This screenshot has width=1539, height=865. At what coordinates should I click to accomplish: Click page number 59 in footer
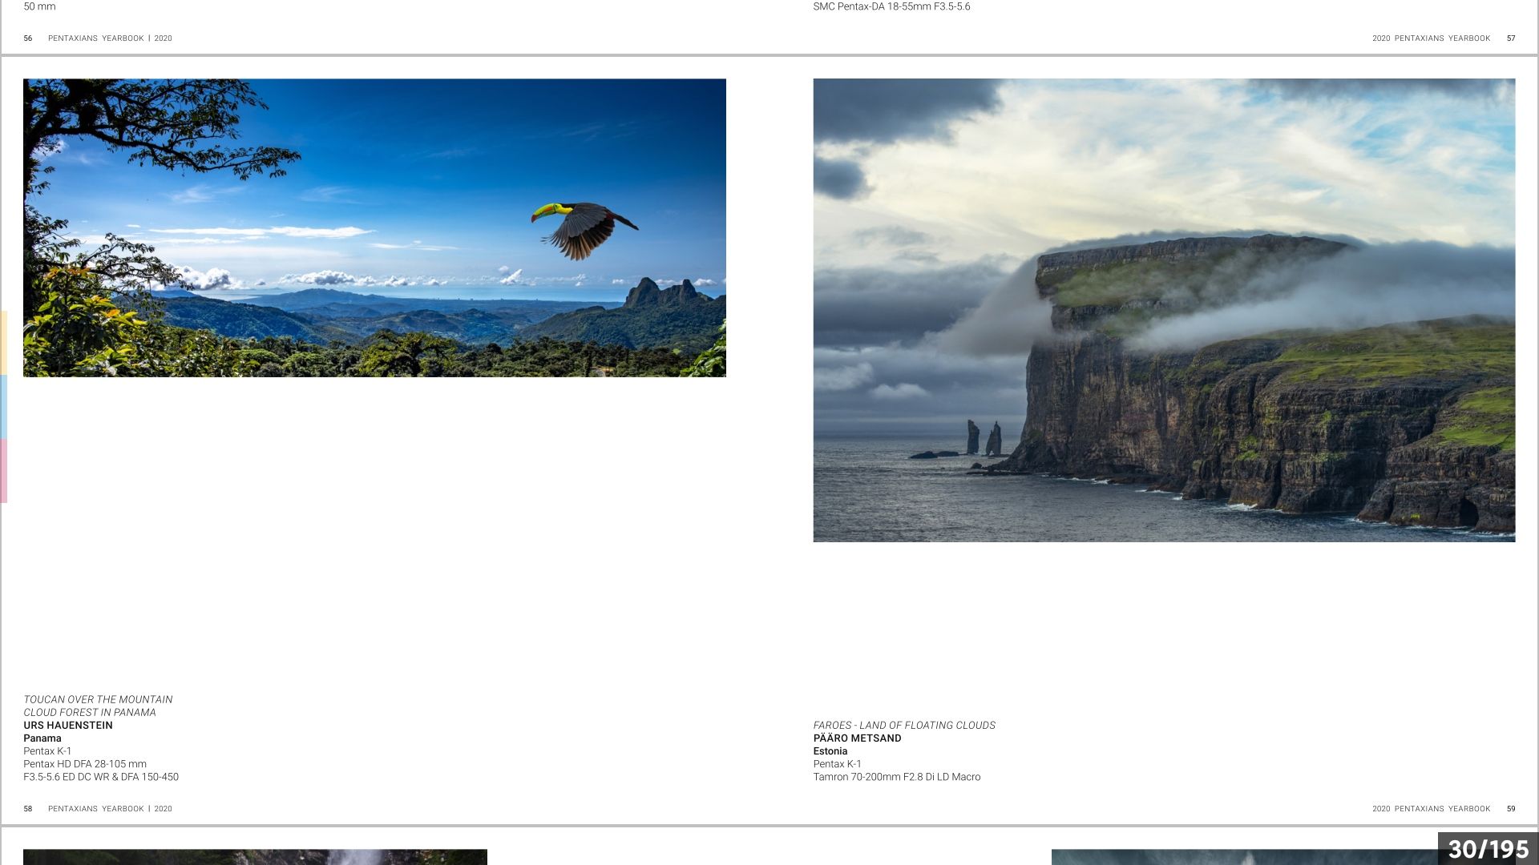[1511, 809]
